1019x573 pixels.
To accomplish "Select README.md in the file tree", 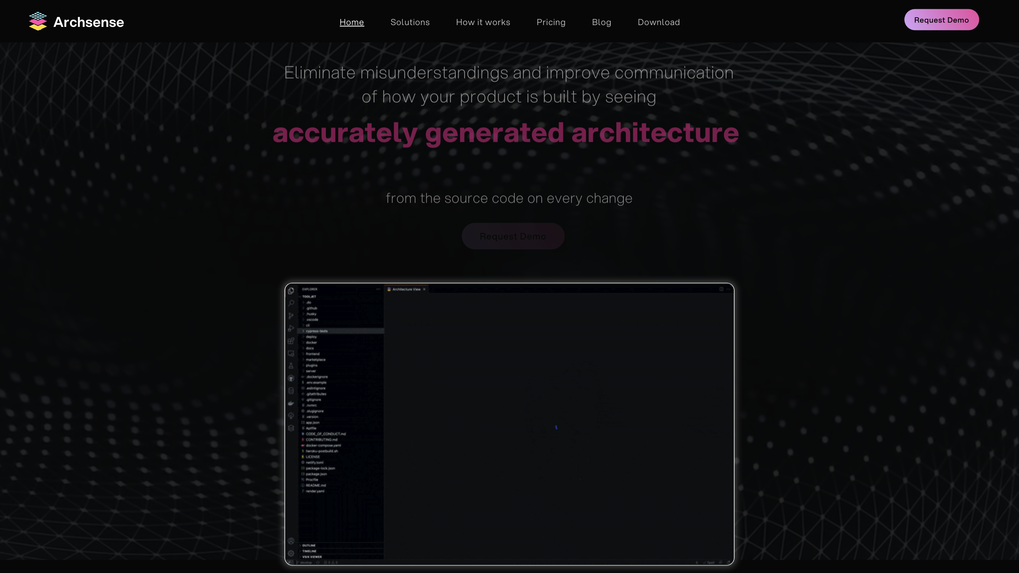I will click(316, 485).
